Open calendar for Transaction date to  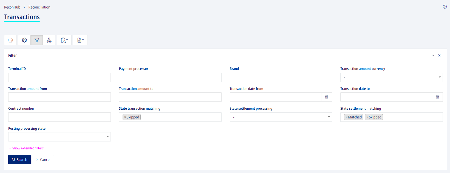click(437, 97)
